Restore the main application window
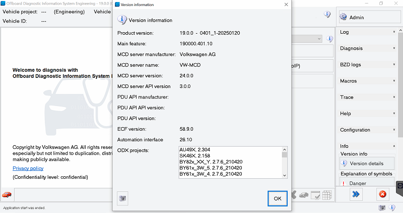Image resolution: width=403 pixels, height=213 pixels. pos(381,4)
